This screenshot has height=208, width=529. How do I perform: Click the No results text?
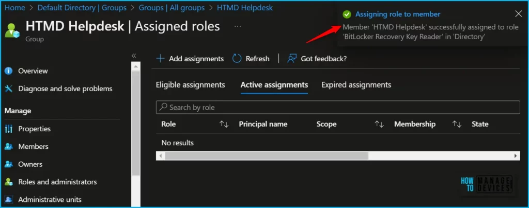coord(178,143)
